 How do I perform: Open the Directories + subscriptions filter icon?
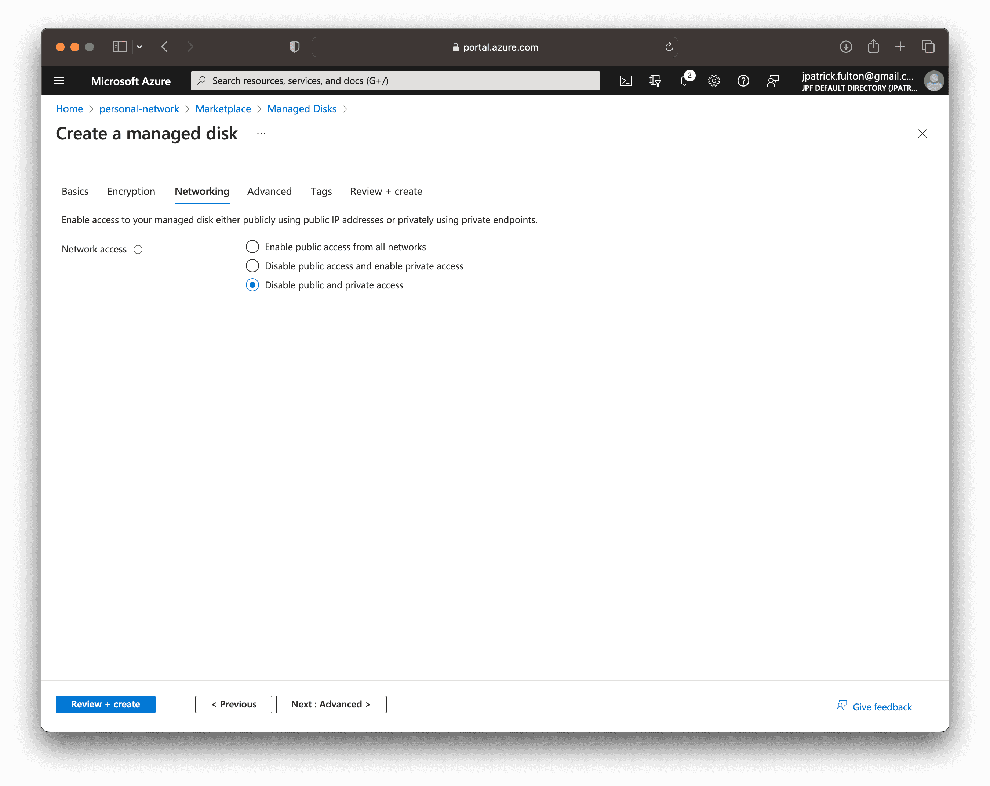pyautogui.click(x=655, y=81)
